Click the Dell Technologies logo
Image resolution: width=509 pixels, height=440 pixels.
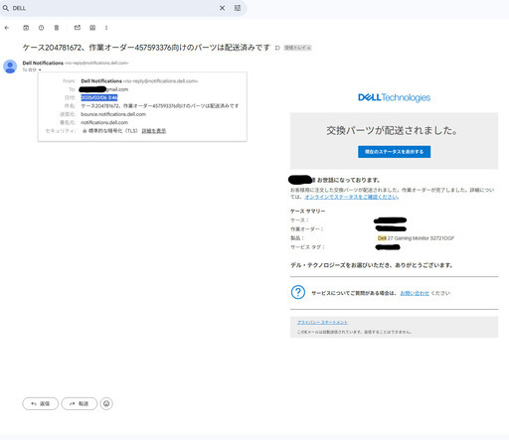click(x=395, y=97)
